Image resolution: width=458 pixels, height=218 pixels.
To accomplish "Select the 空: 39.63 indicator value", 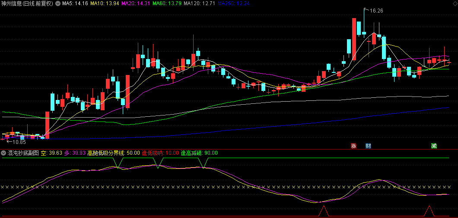I will tap(51, 153).
